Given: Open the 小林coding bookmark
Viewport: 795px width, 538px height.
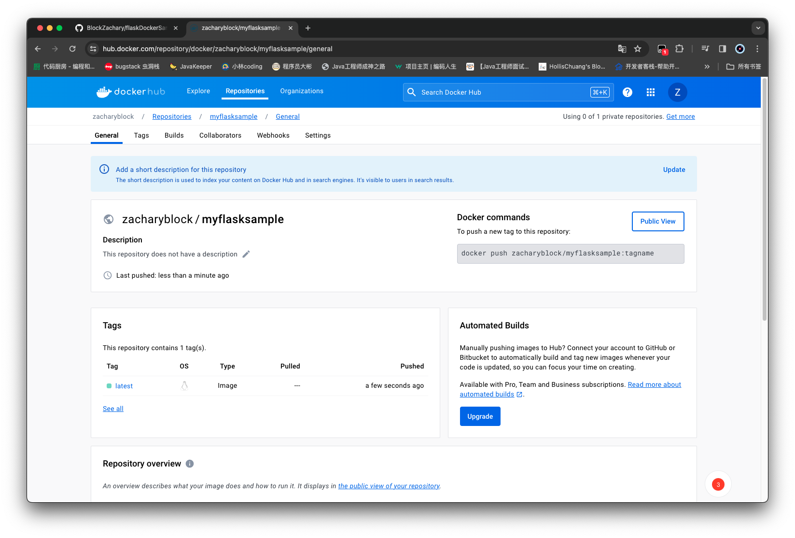Looking at the screenshot, I should (x=242, y=67).
